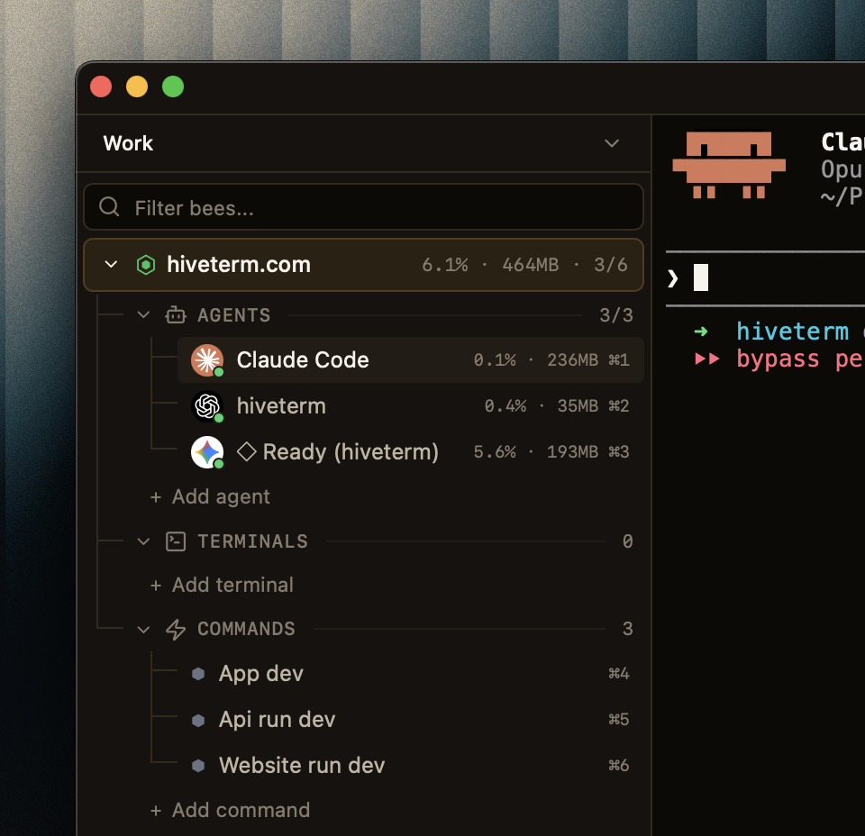Click the AGENTS 3/3 count

click(x=616, y=315)
